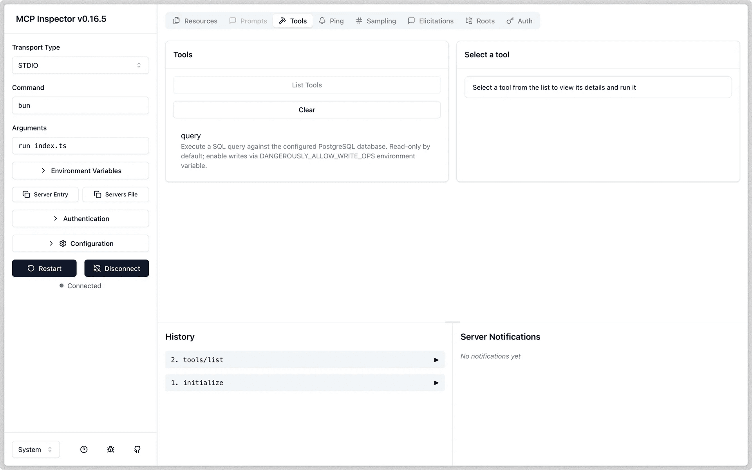This screenshot has width=752, height=470.
Task: Go to the Auth tab
Action: pyautogui.click(x=519, y=21)
